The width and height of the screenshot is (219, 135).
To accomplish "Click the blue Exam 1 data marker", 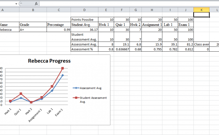I will tap(63, 75).
